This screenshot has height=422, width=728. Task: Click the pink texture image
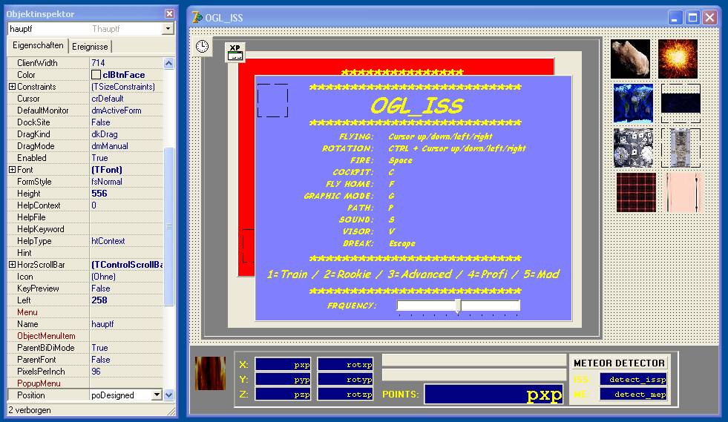pos(683,192)
